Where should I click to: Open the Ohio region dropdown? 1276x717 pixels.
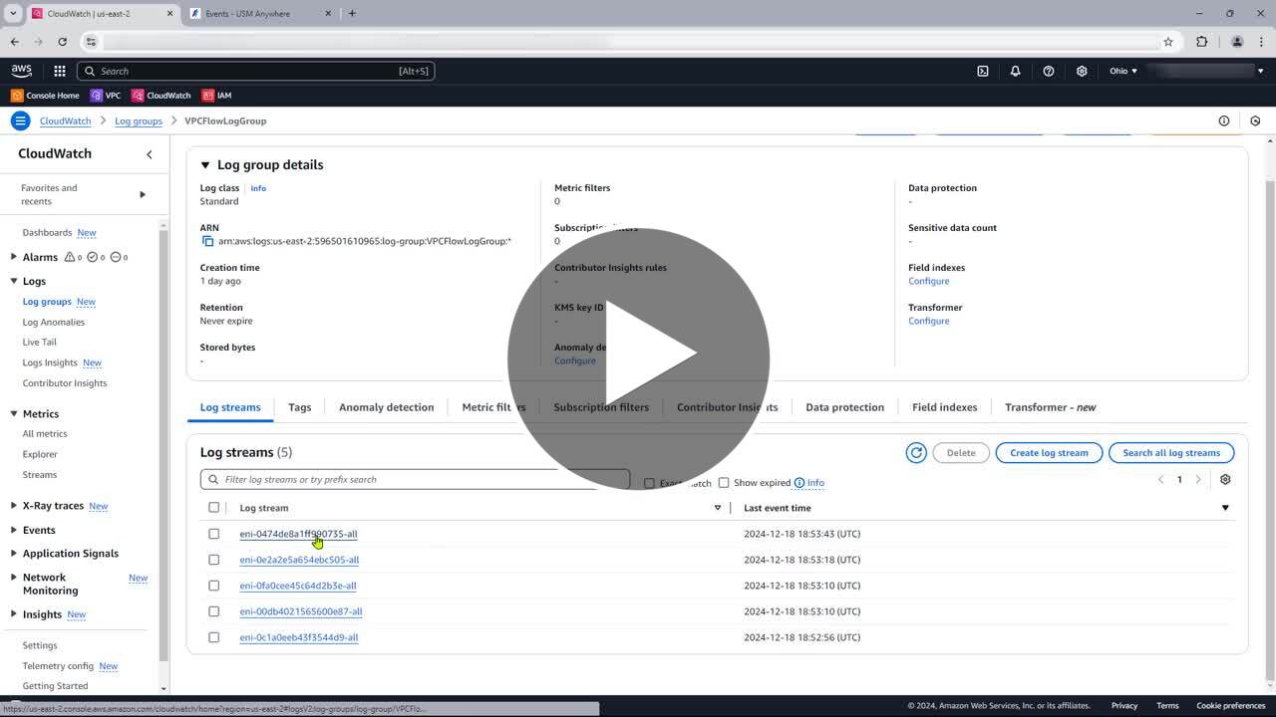(1122, 71)
